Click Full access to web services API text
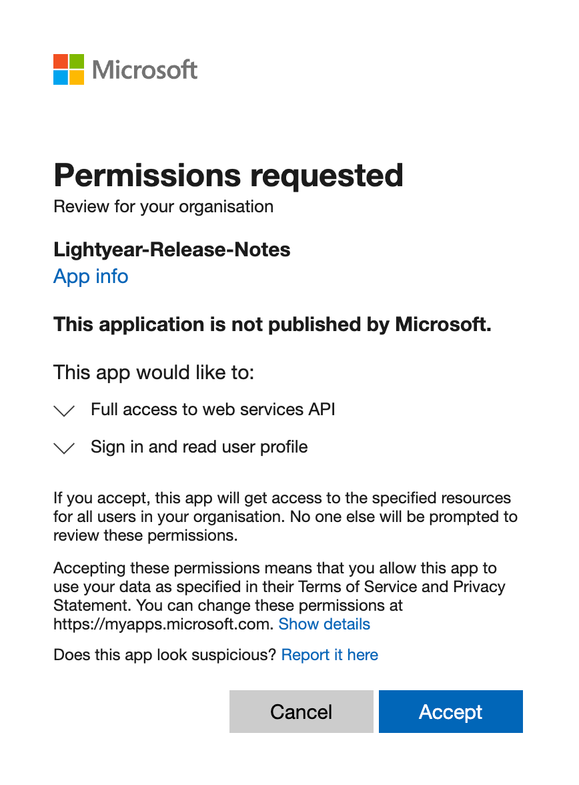This screenshot has width=579, height=785. [213, 410]
